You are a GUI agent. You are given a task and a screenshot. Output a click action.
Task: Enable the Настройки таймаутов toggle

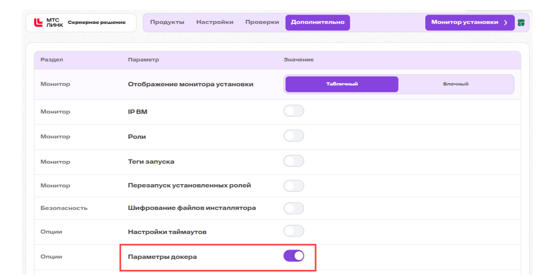tap(294, 231)
